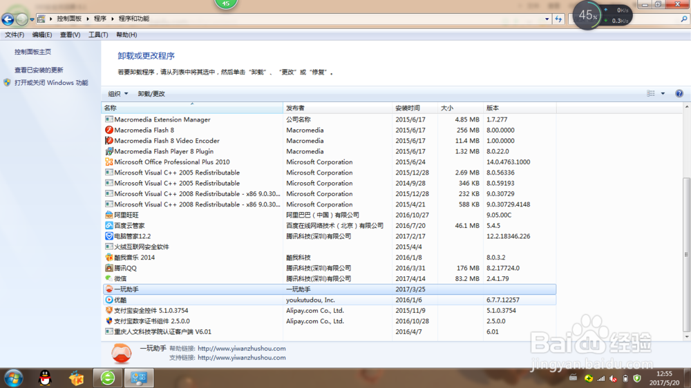Open the Windows Start button
The width and height of the screenshot is (691, 388).
tap(14, 378)
